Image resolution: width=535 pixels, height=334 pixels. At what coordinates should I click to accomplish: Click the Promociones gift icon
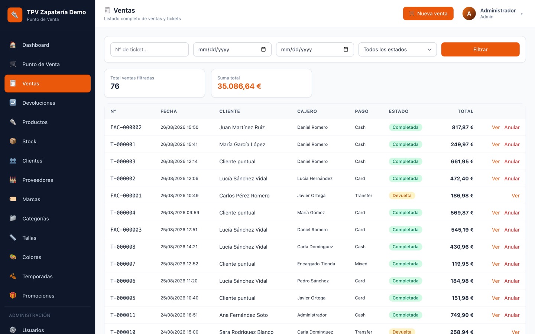pyautogui.click(x=13, y=296)
